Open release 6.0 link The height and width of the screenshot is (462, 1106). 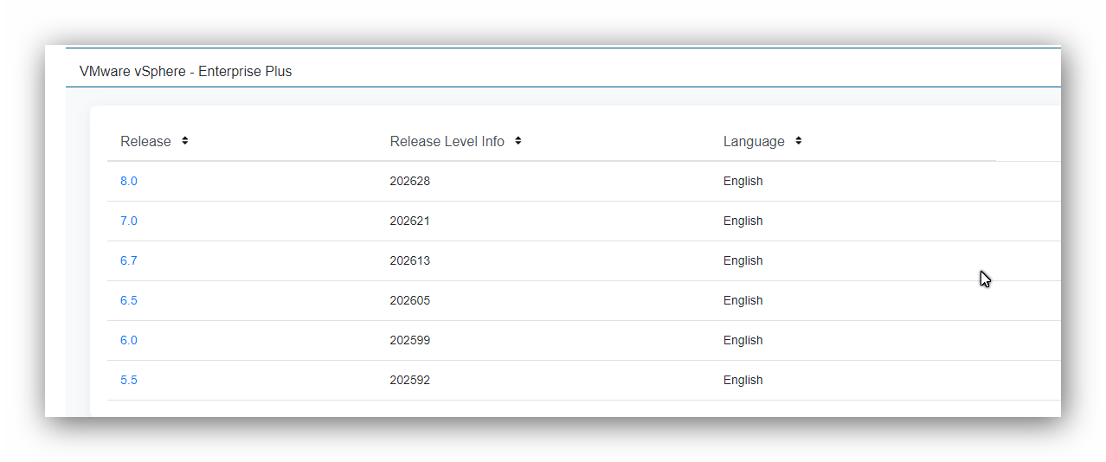[x=129, y=340]
